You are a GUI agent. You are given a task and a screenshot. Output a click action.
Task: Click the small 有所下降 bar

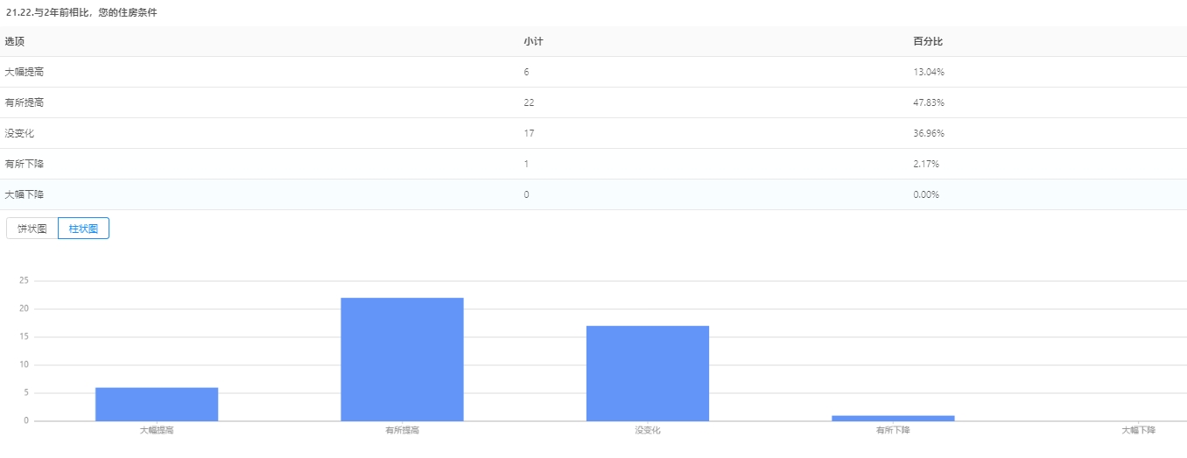(893, 418)
